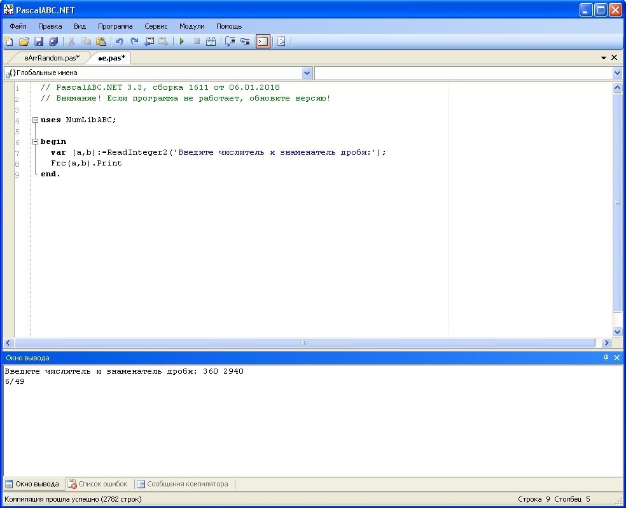Click the Open file folder icon
This screenshot has width=626, height=508.
pos(24,42)
